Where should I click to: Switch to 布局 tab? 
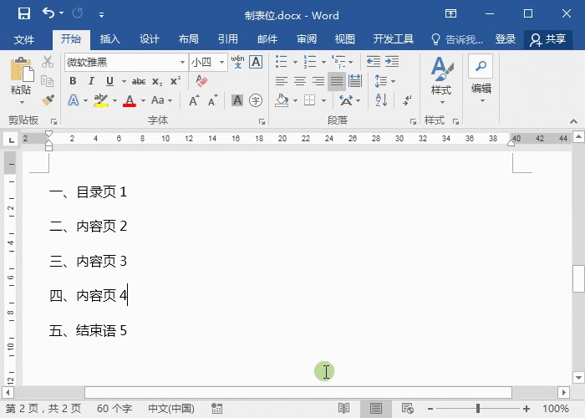click(188, 39)
